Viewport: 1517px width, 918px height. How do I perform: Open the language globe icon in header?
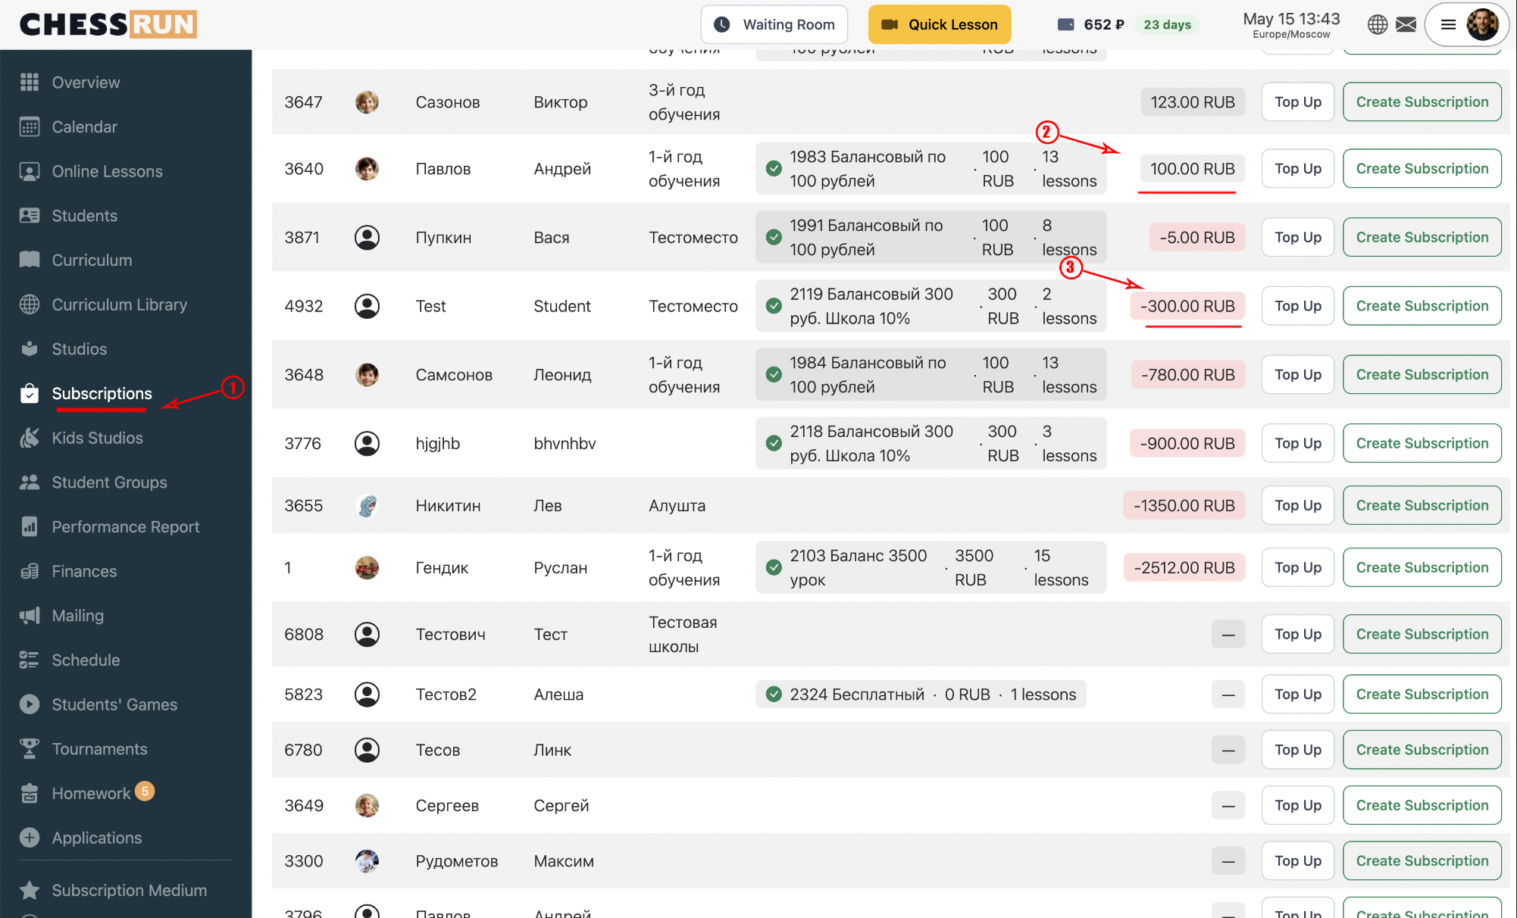[1378, 25]
